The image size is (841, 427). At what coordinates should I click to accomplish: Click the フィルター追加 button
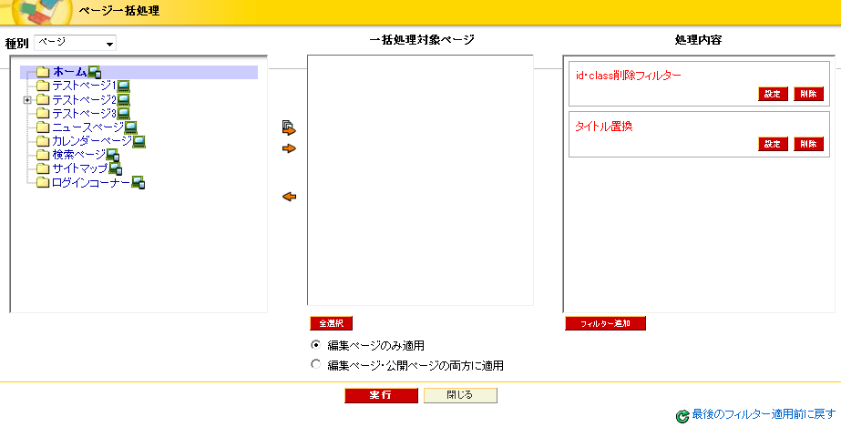pyautogui.click(x=605, y=323)
